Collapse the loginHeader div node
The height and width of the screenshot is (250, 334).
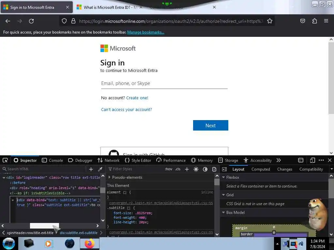4,177
